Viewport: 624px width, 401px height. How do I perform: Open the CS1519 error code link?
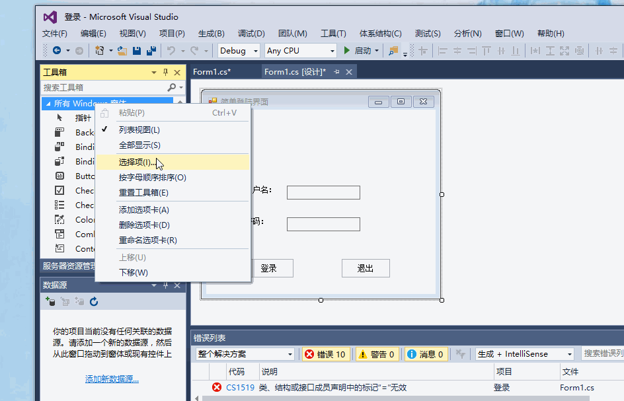(240, 388)
